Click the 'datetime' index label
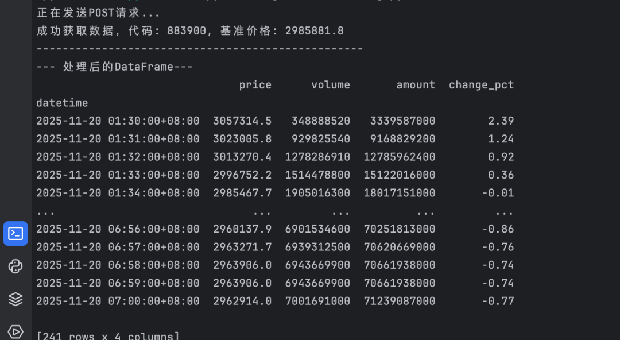Viewport: 620px width, 340px height. pos(62,103)
